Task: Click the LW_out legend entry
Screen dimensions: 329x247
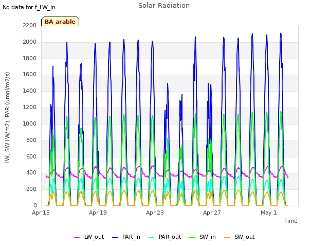Action: [89, 237]
